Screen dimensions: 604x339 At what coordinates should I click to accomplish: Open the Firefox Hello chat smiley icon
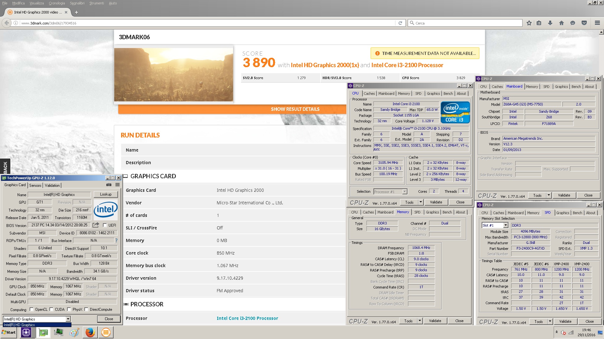[573, 23]
